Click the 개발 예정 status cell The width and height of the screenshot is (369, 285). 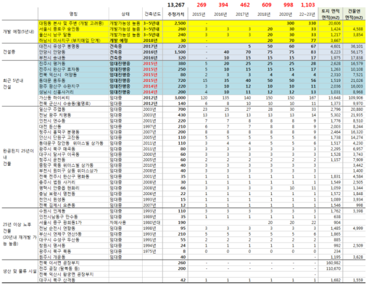click(119, 40)
